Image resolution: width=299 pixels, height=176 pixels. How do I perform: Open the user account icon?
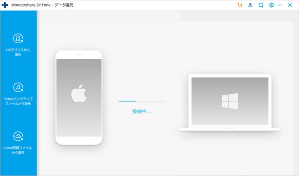point(250,5)
